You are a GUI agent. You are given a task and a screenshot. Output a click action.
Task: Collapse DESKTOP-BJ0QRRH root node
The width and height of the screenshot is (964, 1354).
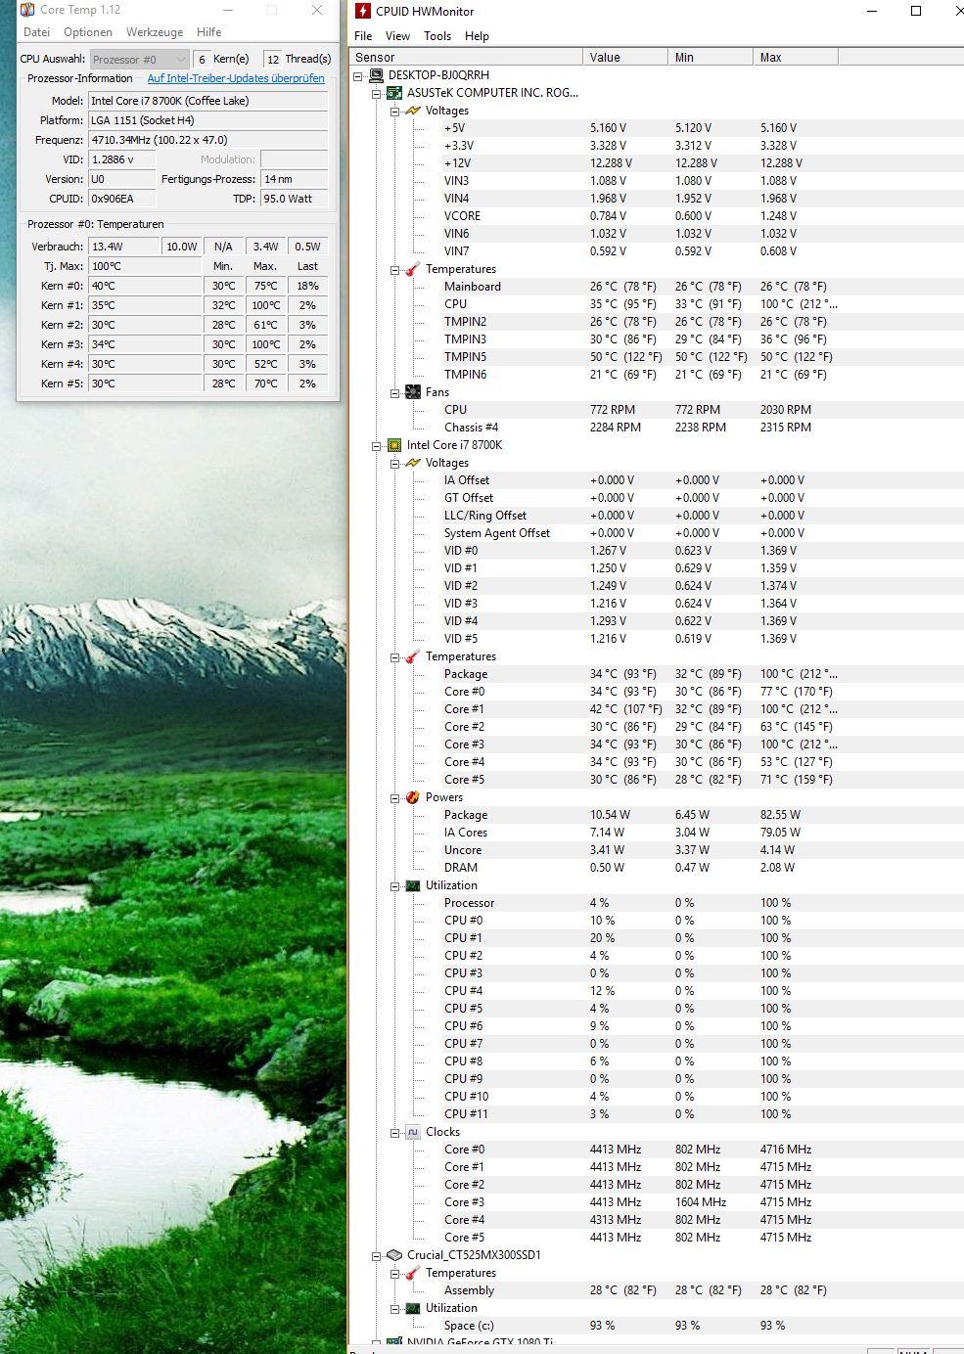click(359, 75)
